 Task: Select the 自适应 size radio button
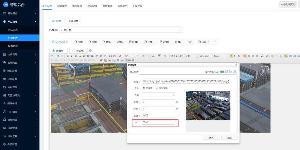144,88
